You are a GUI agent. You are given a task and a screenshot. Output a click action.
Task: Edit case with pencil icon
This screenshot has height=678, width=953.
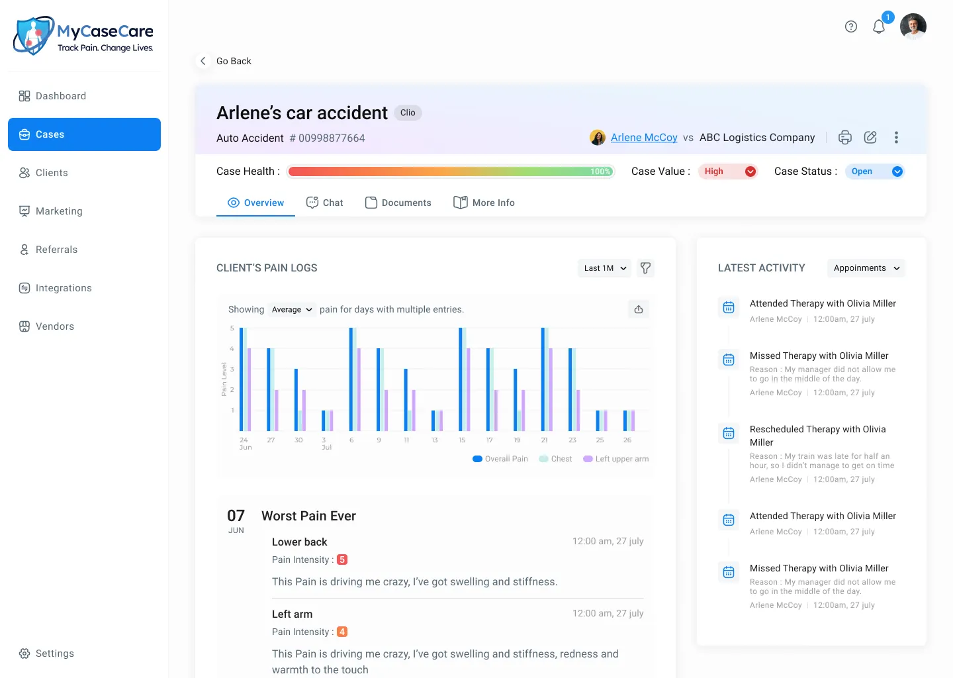pos(871,137)
